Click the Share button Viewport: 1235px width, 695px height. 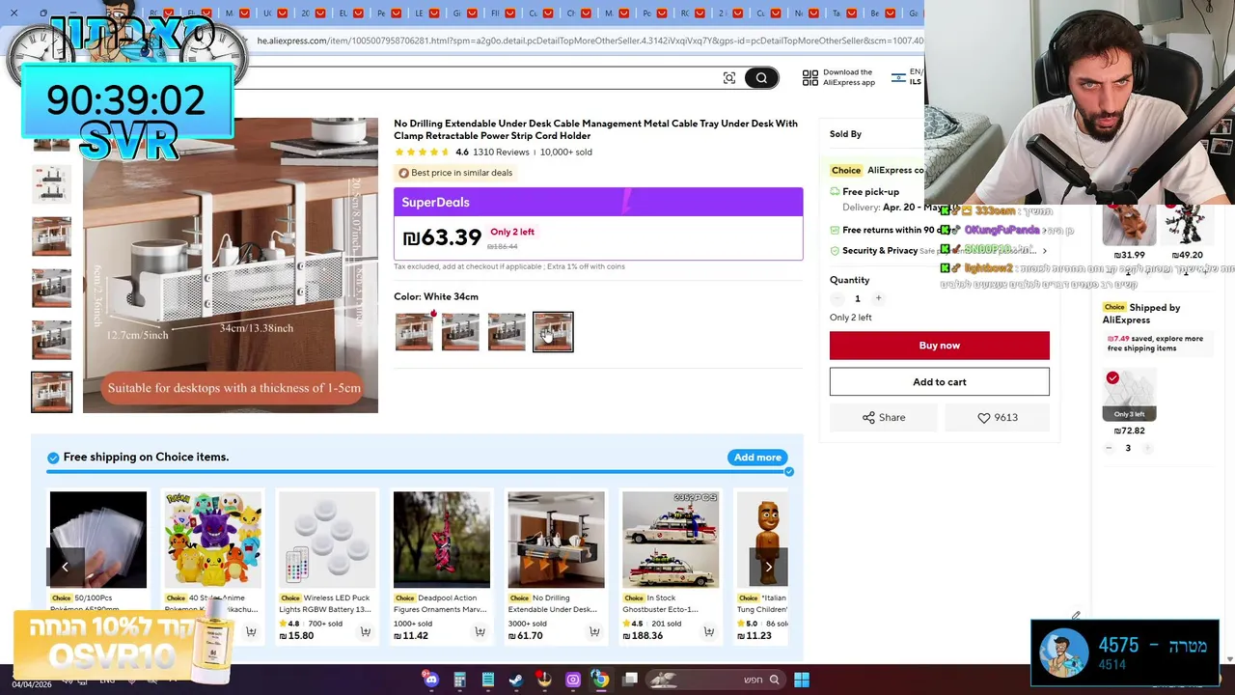point(884,417)
